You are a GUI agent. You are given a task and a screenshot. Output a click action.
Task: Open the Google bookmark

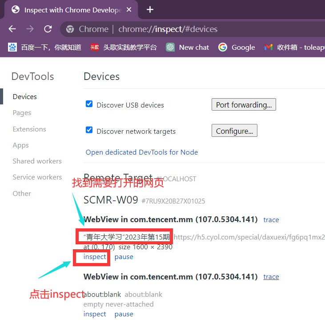[x=237, y=47]
